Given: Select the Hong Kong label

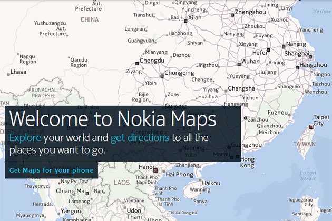Looking at the screenshot, I should [x=247, y=162].
